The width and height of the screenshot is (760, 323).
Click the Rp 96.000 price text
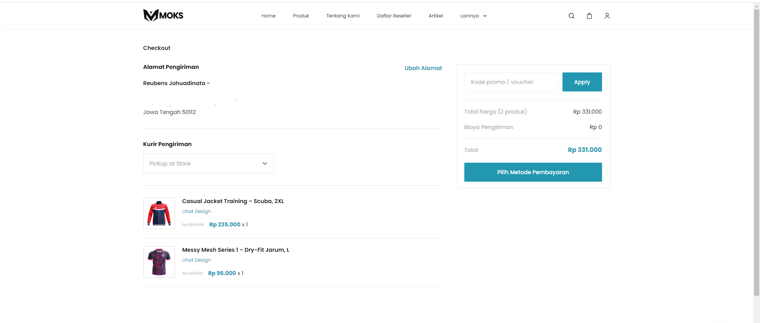(222, 273)
